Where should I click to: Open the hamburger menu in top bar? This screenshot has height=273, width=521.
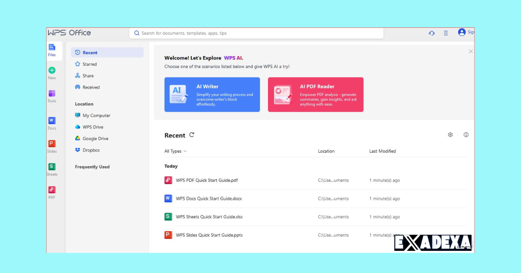click(x=445, y=33)
